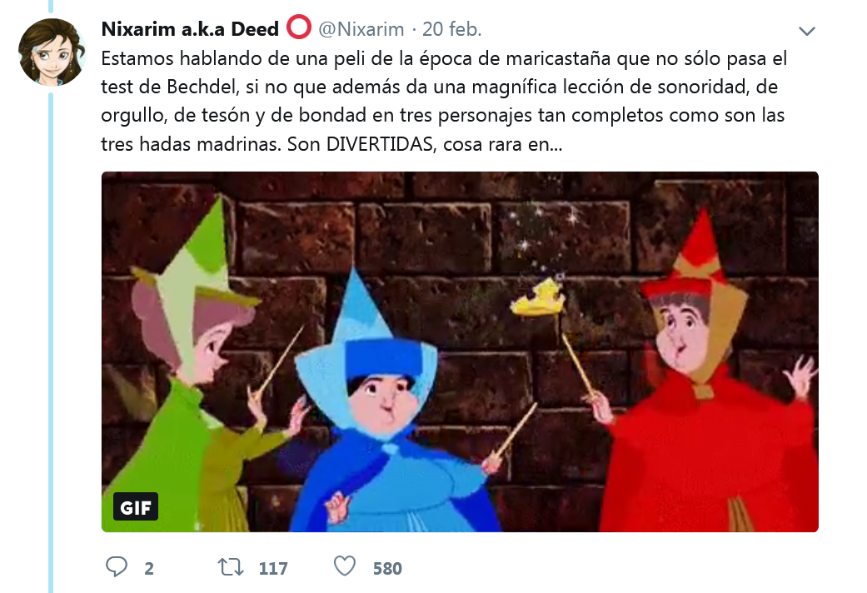Open the @Nixarim handle link
This screenshot has height=593, width=867.
361,29
